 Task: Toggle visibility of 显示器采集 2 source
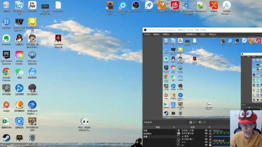pos(206,139)
